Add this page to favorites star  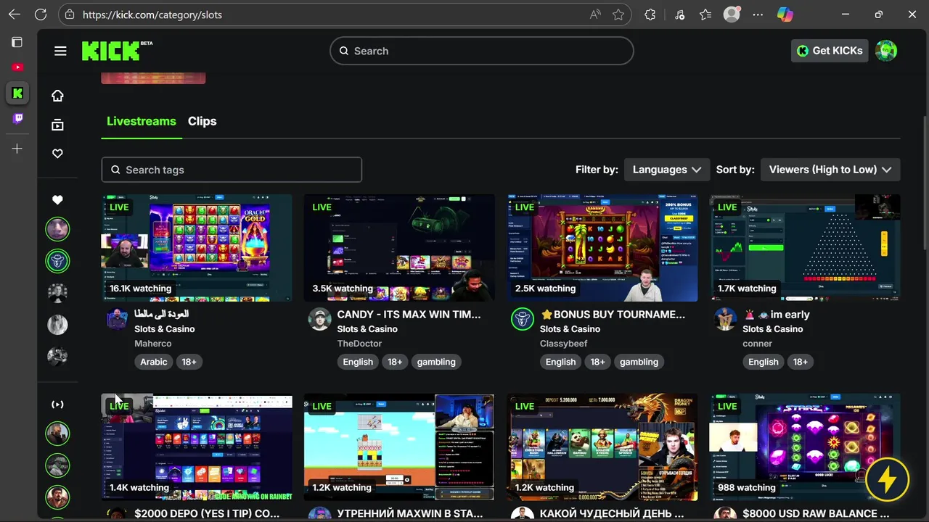[618, 14]
